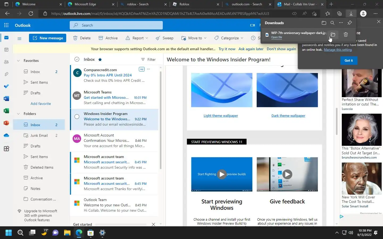The image size is (383, 239).
Task: Open the Outlook app launcher grid
Action: (6, 25)
